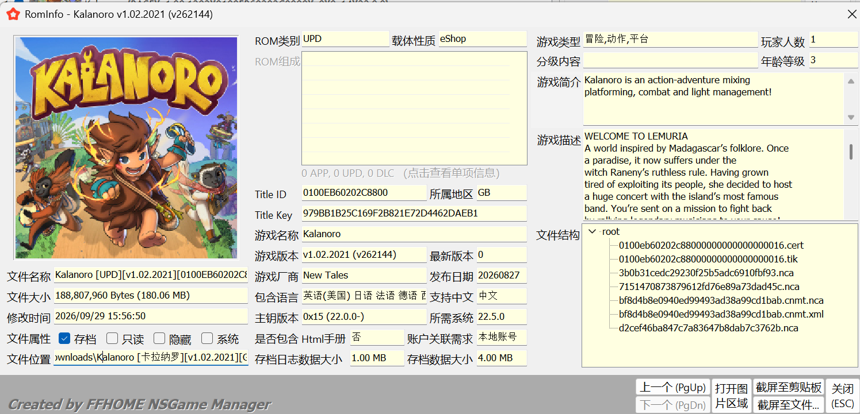Click the 下一个 (PgDn) button

pos(672,405)
